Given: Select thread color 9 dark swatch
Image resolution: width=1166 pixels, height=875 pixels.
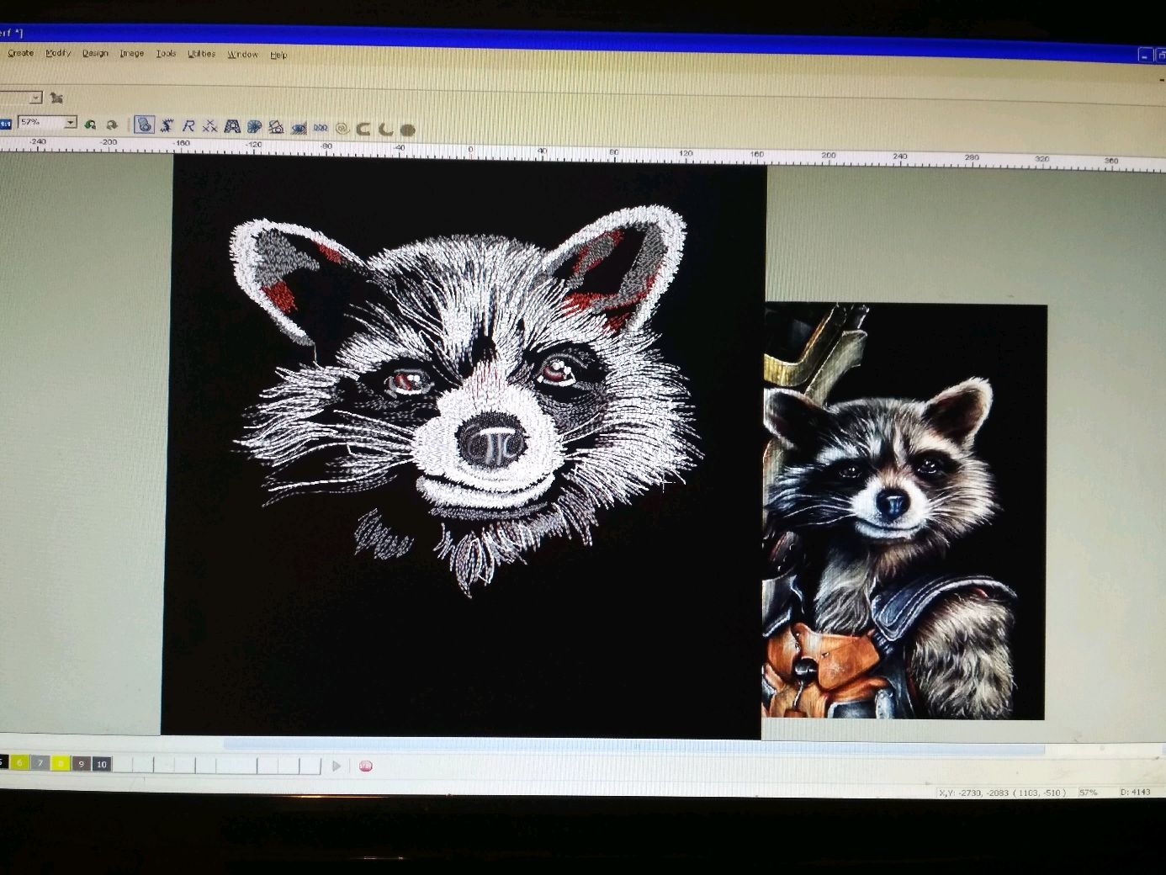Looking at the screenshot, I should click(81, 764).
